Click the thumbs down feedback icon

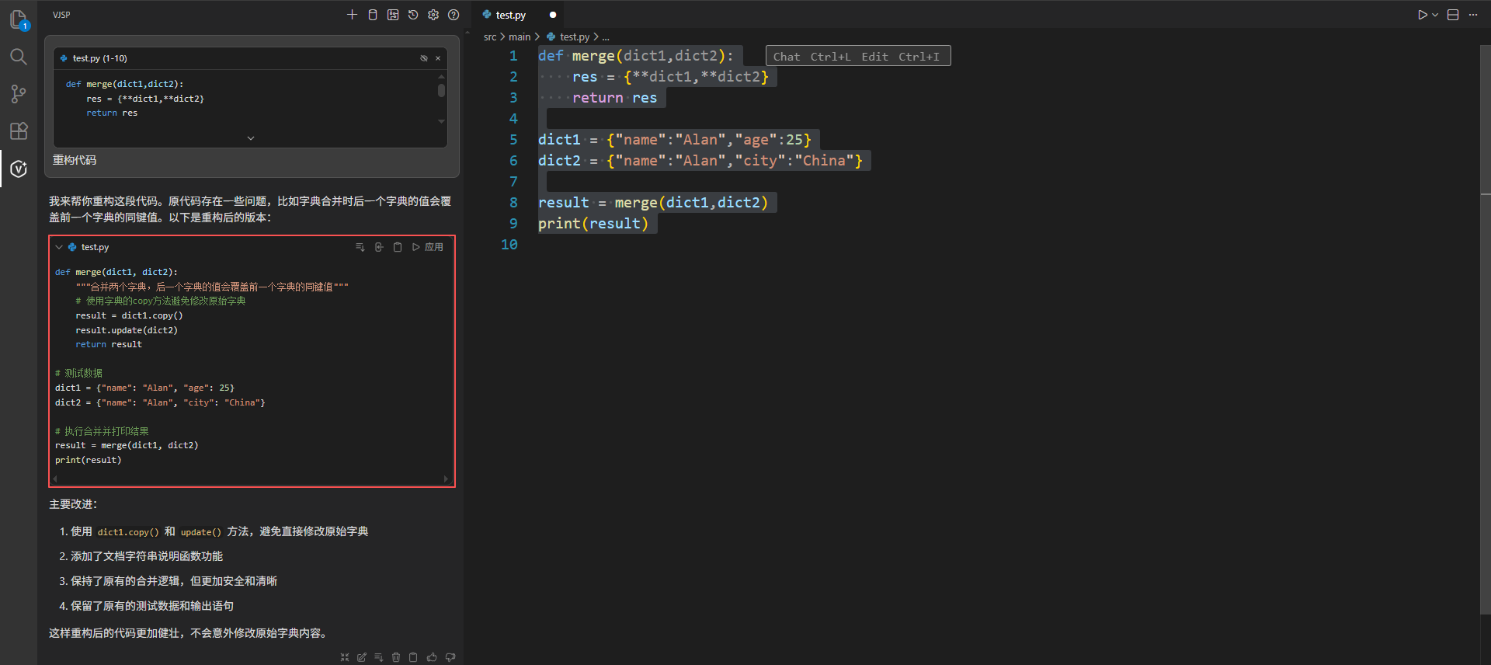coord(450,657)
